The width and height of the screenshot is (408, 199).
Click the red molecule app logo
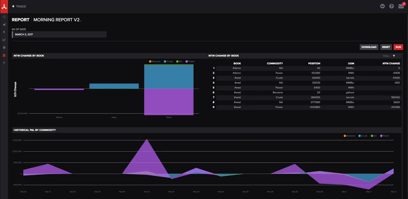(4, 6)
